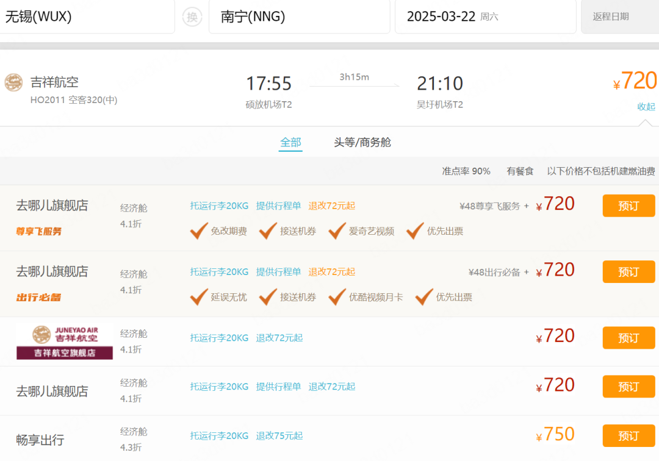Click the 南宁(NNG) destination city field
The width and height of the screenshot is (659, 461).
[x=299, y=17]
